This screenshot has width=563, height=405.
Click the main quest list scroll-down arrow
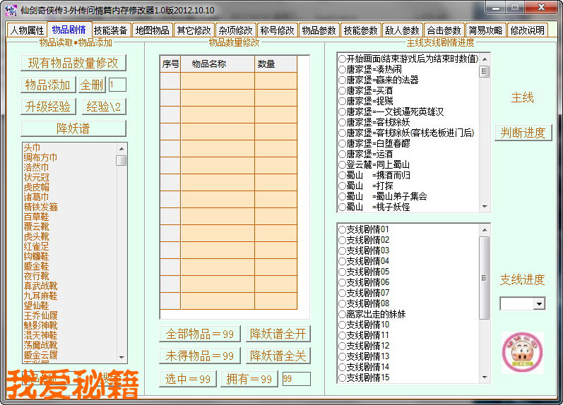tap(485, 206)
